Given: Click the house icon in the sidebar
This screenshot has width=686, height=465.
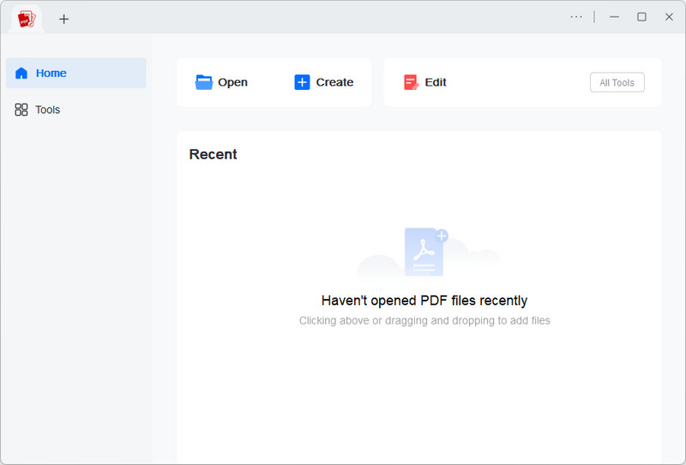Looking at the screenshot, I should pos(21,74).
